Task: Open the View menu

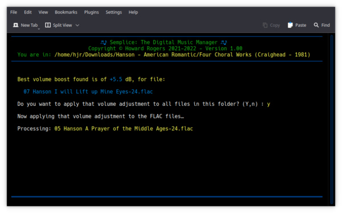Action: (x=43, y=12)
